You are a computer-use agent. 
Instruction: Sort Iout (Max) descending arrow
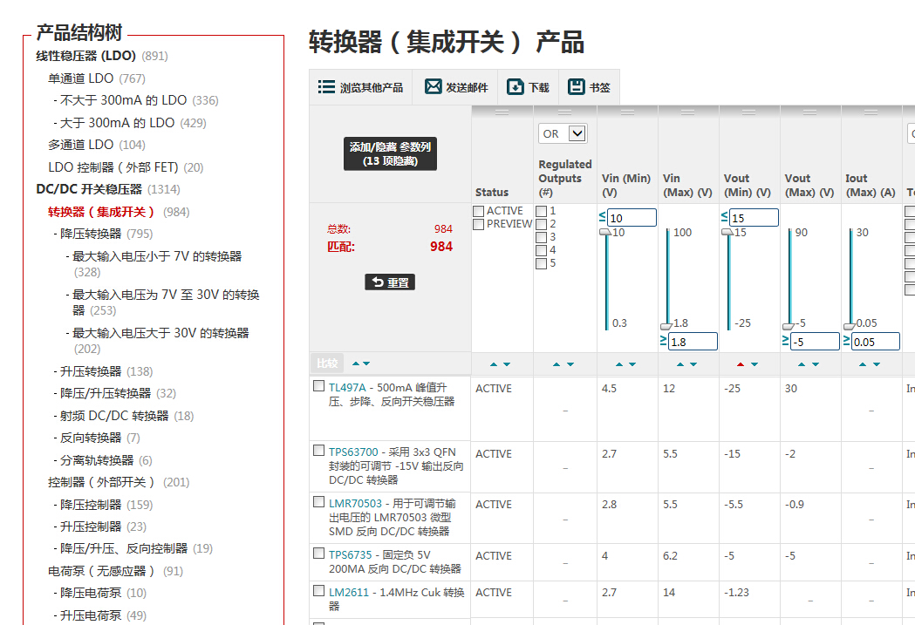(877, 364)
